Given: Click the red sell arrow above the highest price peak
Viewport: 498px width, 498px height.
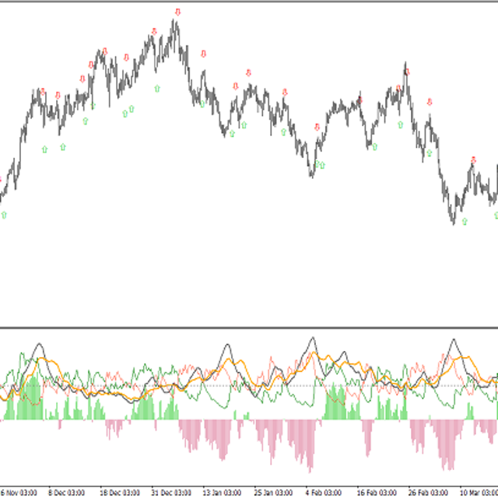Looking at the screenshot, I should [x=178, y=12].
